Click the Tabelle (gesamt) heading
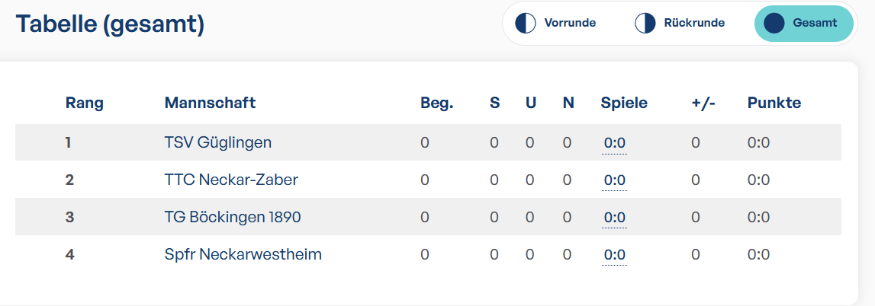Viewport: 875px width, 306px height. 110,24
